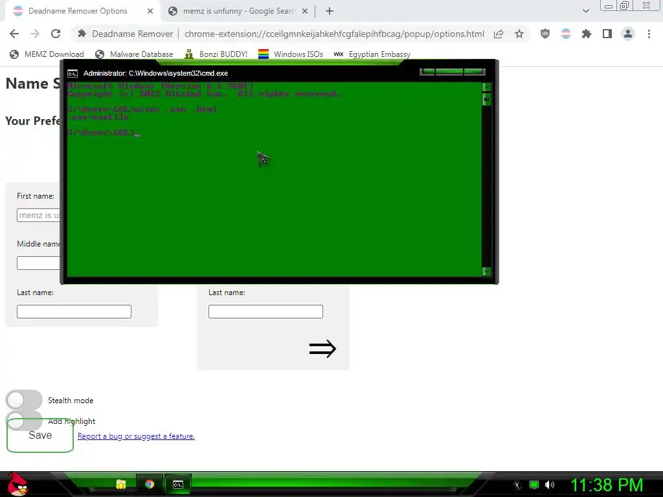Click the First name input field
This screenshot has height=497, width=663.
coord(38,215)
